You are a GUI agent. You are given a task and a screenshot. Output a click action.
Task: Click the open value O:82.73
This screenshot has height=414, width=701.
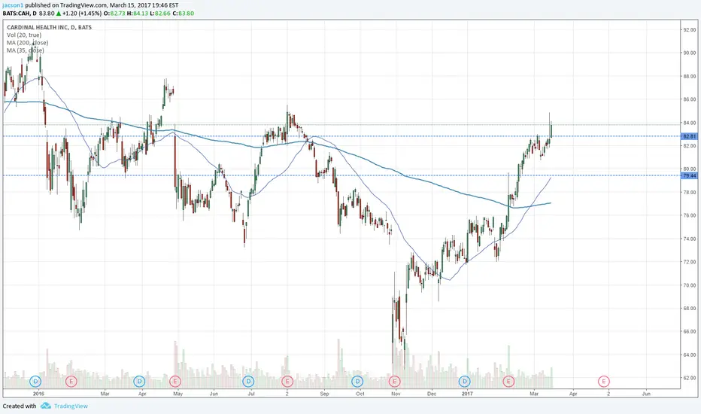[x=114, y=14]
